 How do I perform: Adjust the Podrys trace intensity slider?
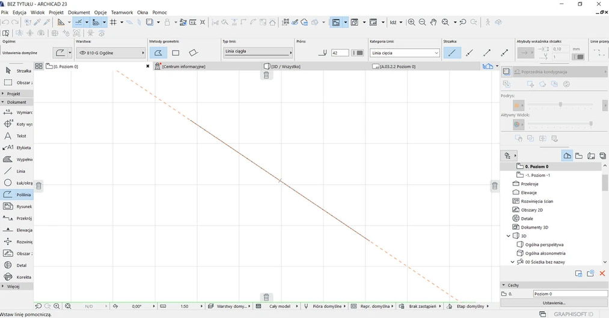(x=560, y=104)
